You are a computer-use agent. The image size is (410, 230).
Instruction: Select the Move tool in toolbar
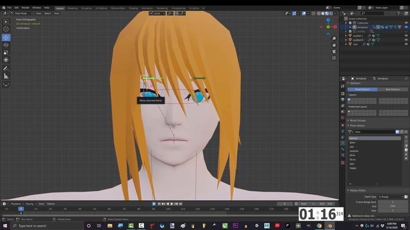pyautogui.click(x=6, y=38)
